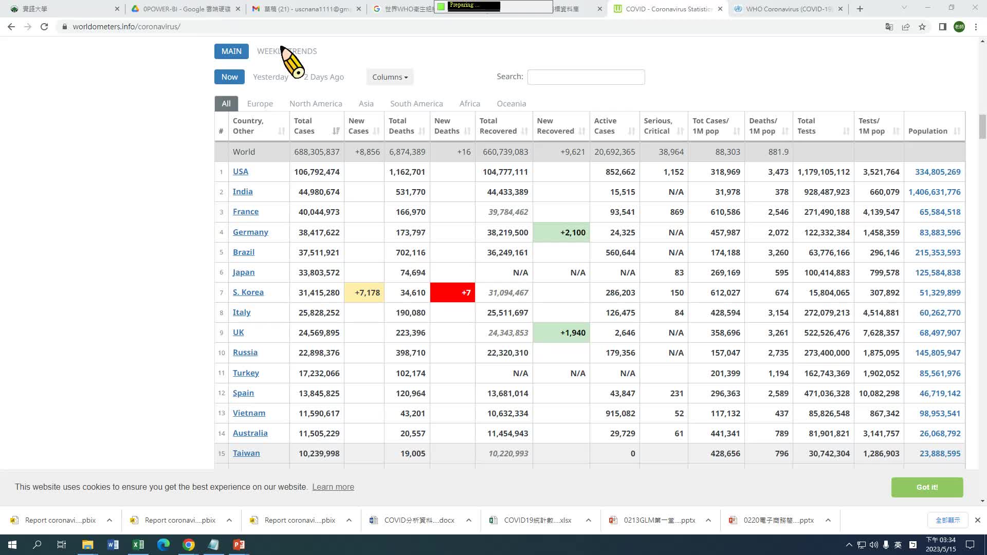The height and width of the screenshot is (555, 987).
Task: Click the table Search input field
Action: pyautogui.click(x=586, y=77)
